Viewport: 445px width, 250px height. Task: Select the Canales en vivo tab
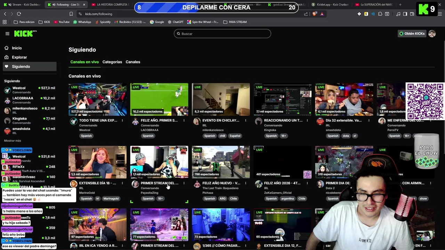click(84, 62)
